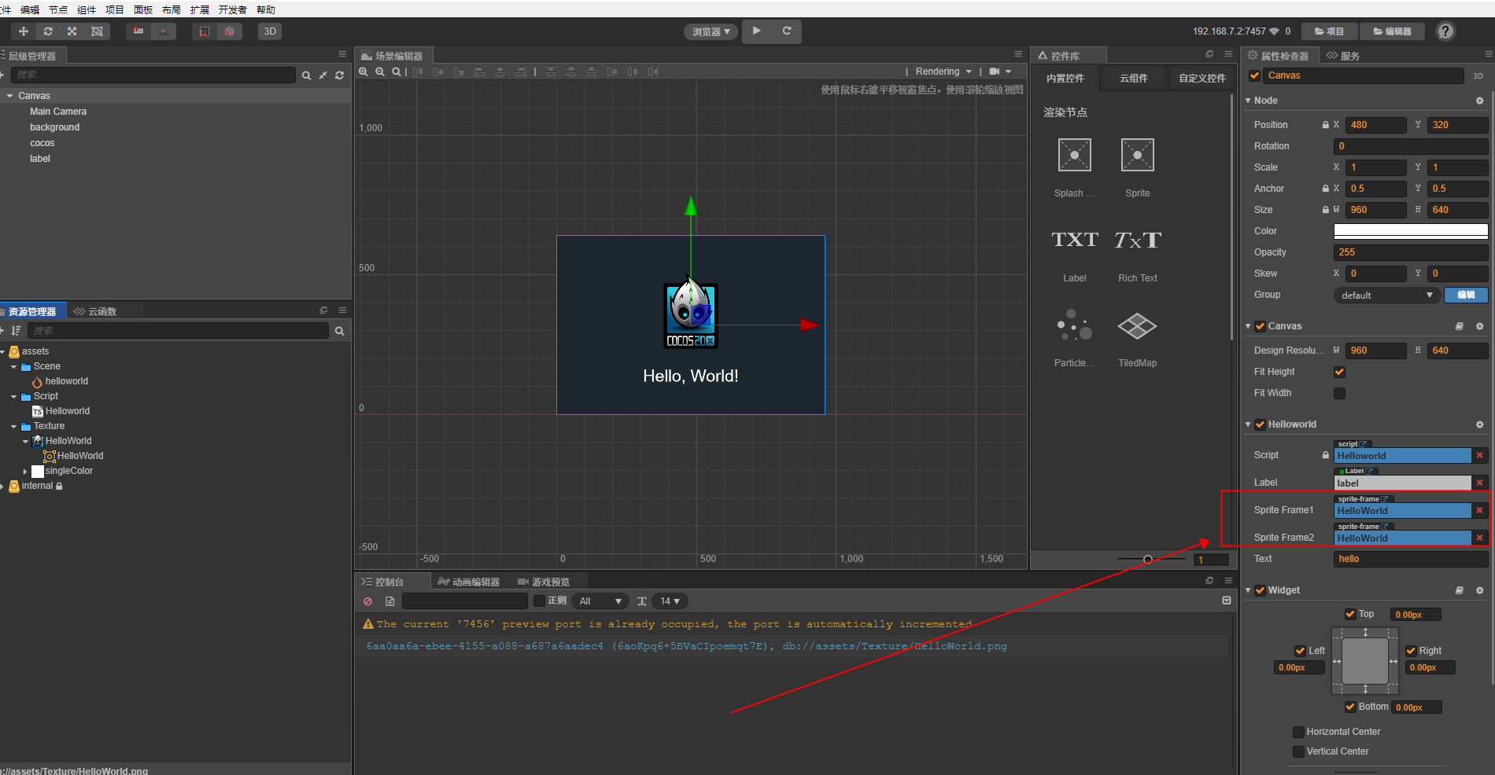
Task: Disable the Helloworld component checkbox
Action: pyautogui.click(x=1260, y=424)
